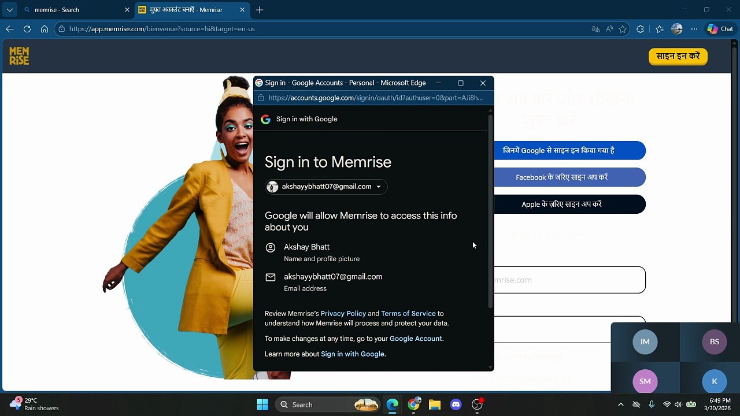The width and height of the screenshot is (740, 416).
Task: View site info lock icon in popup
Action: [261, 98]
